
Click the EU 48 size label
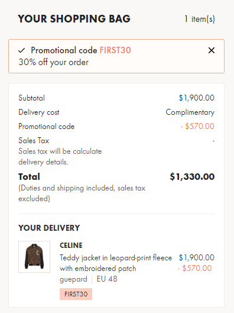coord(107,279)
